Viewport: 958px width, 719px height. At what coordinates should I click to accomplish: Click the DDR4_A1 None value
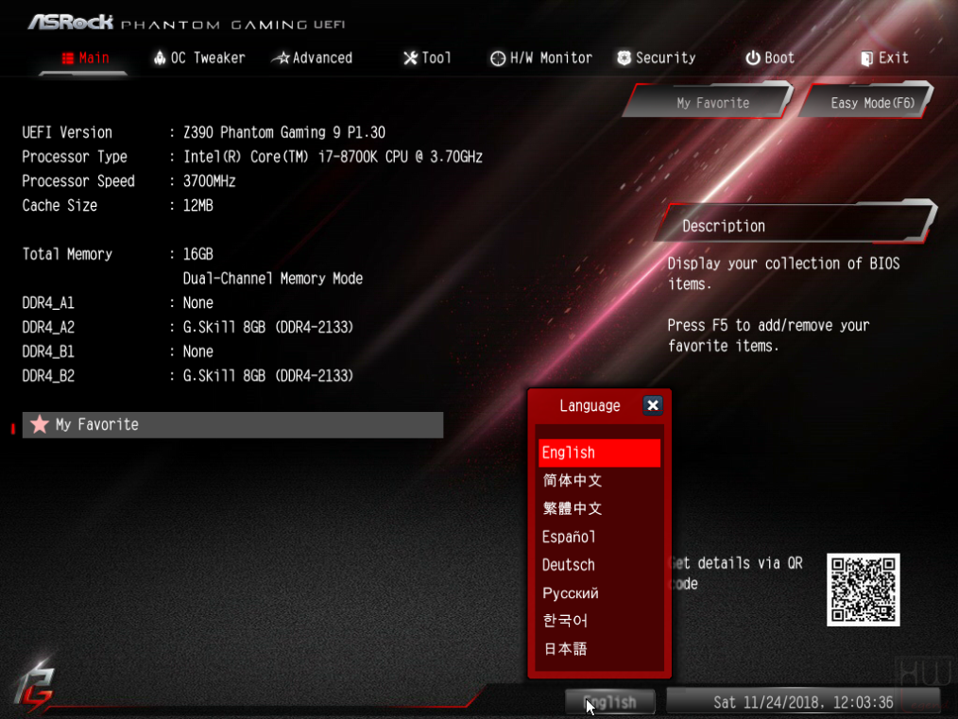click(198, 303)
